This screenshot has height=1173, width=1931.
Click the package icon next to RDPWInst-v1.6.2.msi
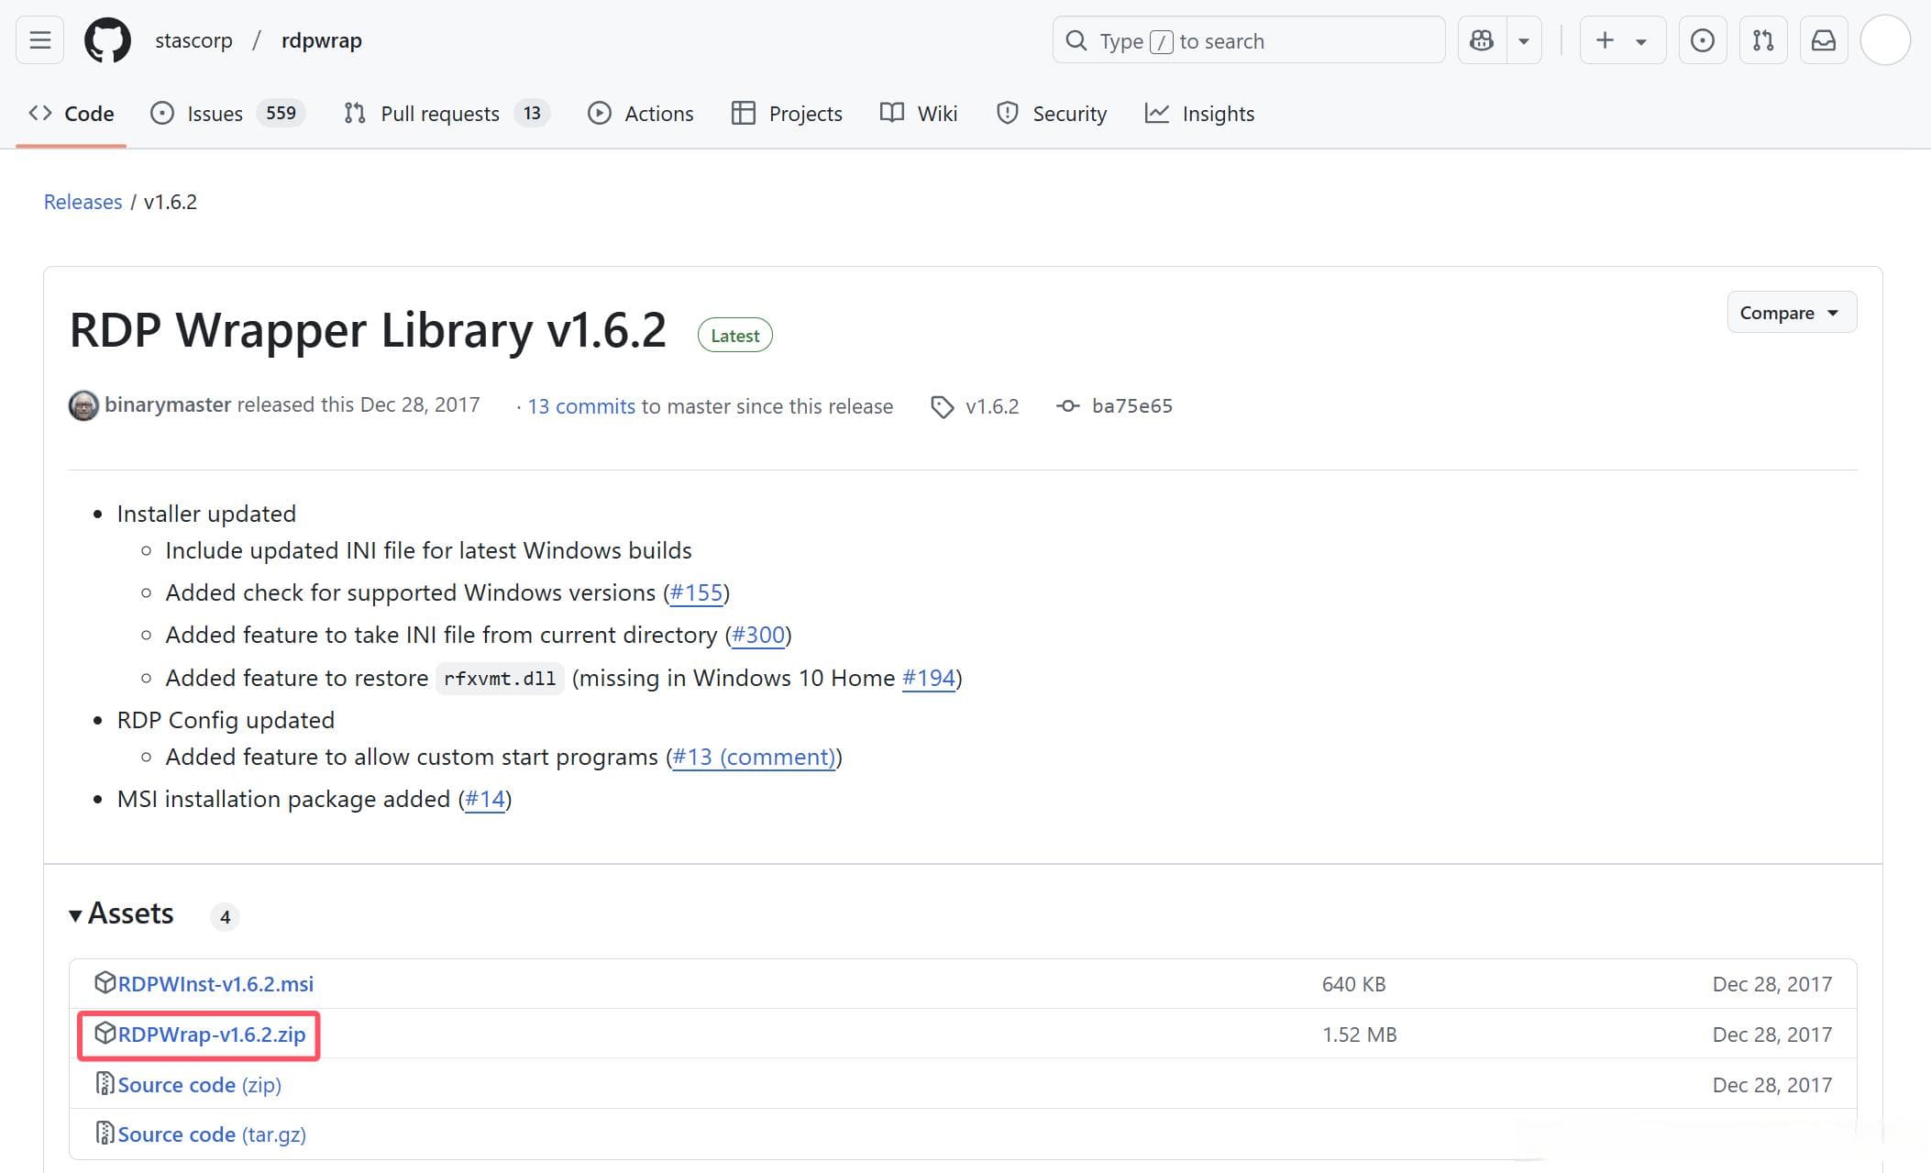(105, 982)
